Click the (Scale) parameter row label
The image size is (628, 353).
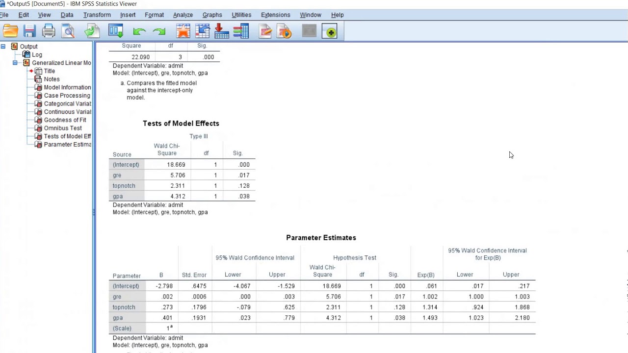point(122,328)
